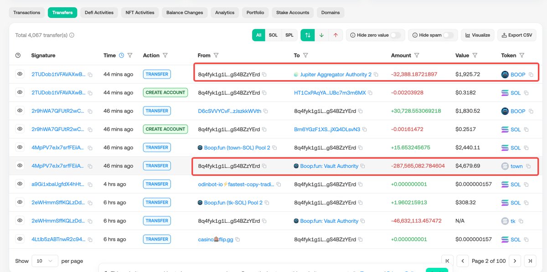Copy the casino flip.gg address

point(237,239)
